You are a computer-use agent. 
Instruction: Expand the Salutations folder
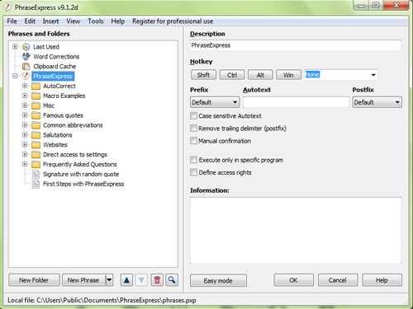(25, 135)
